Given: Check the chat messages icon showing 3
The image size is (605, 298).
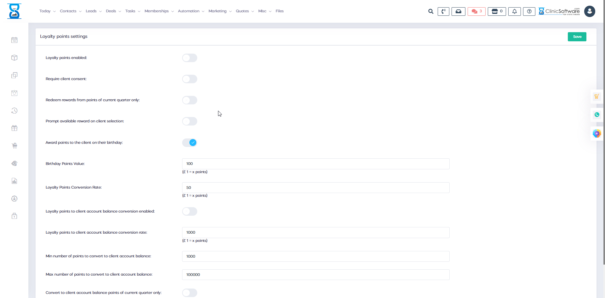Looking at the screenshot, I should (x=476, y=11).
